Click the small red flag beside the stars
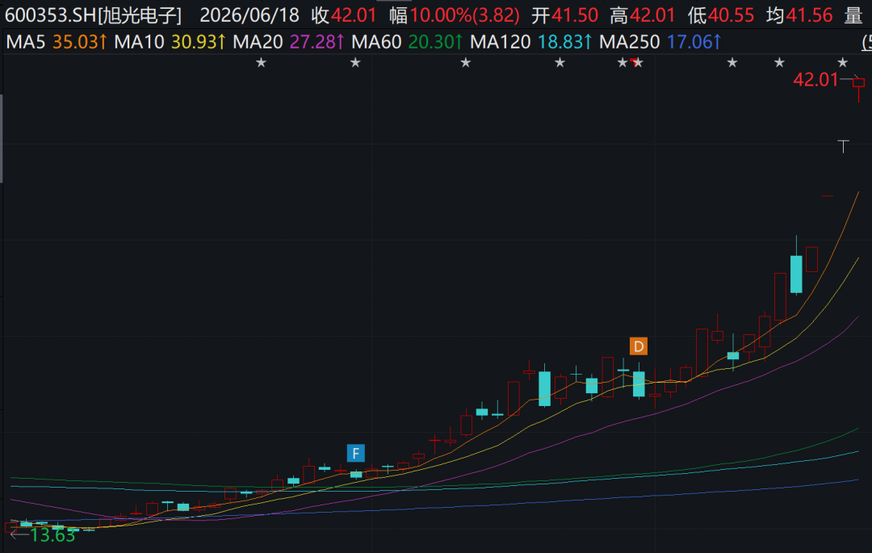This screenshot has height=553, width=872. (x=633, y=61)
